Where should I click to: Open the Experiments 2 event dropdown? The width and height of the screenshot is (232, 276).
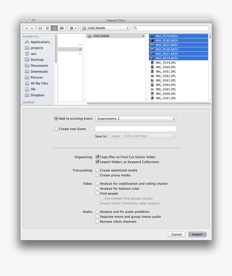pyautogui.click(x=135, y=119)
